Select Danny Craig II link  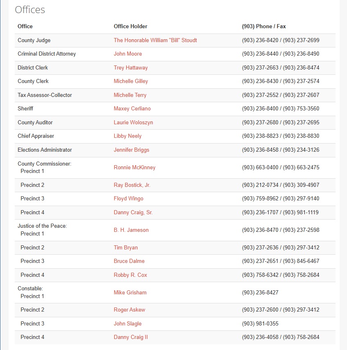pos(131,337)
